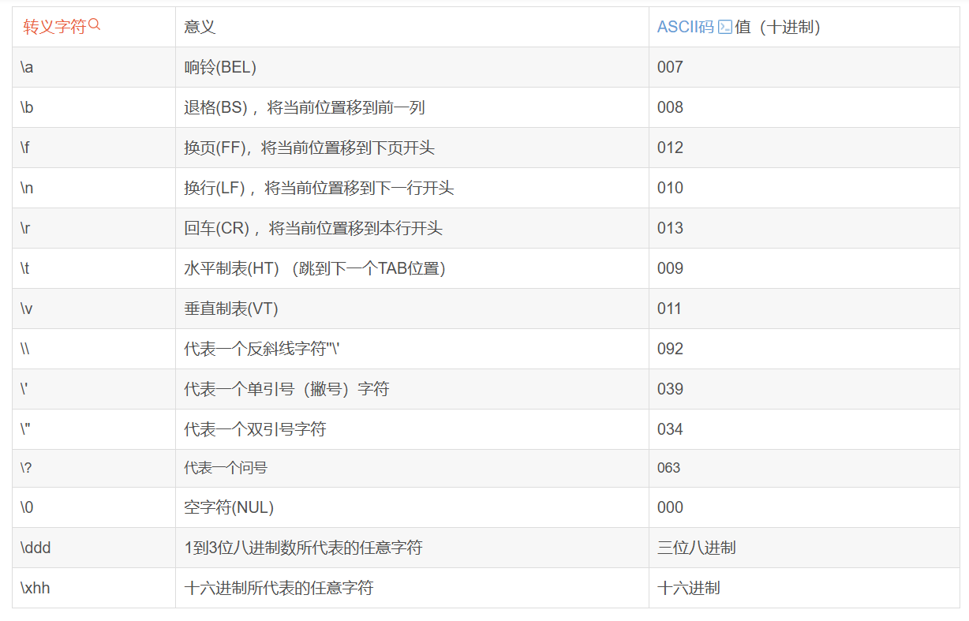Select the \0 escape cell
Screen dimensions: 969x621
94,507
